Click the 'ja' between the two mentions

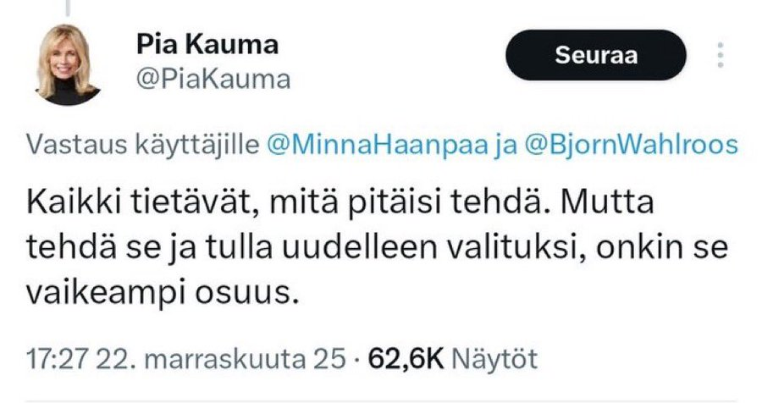click(504, 146)
